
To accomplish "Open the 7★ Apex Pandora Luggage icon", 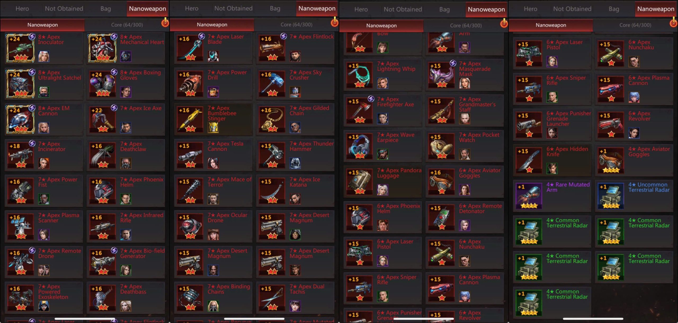I will [x=359, y=181].
